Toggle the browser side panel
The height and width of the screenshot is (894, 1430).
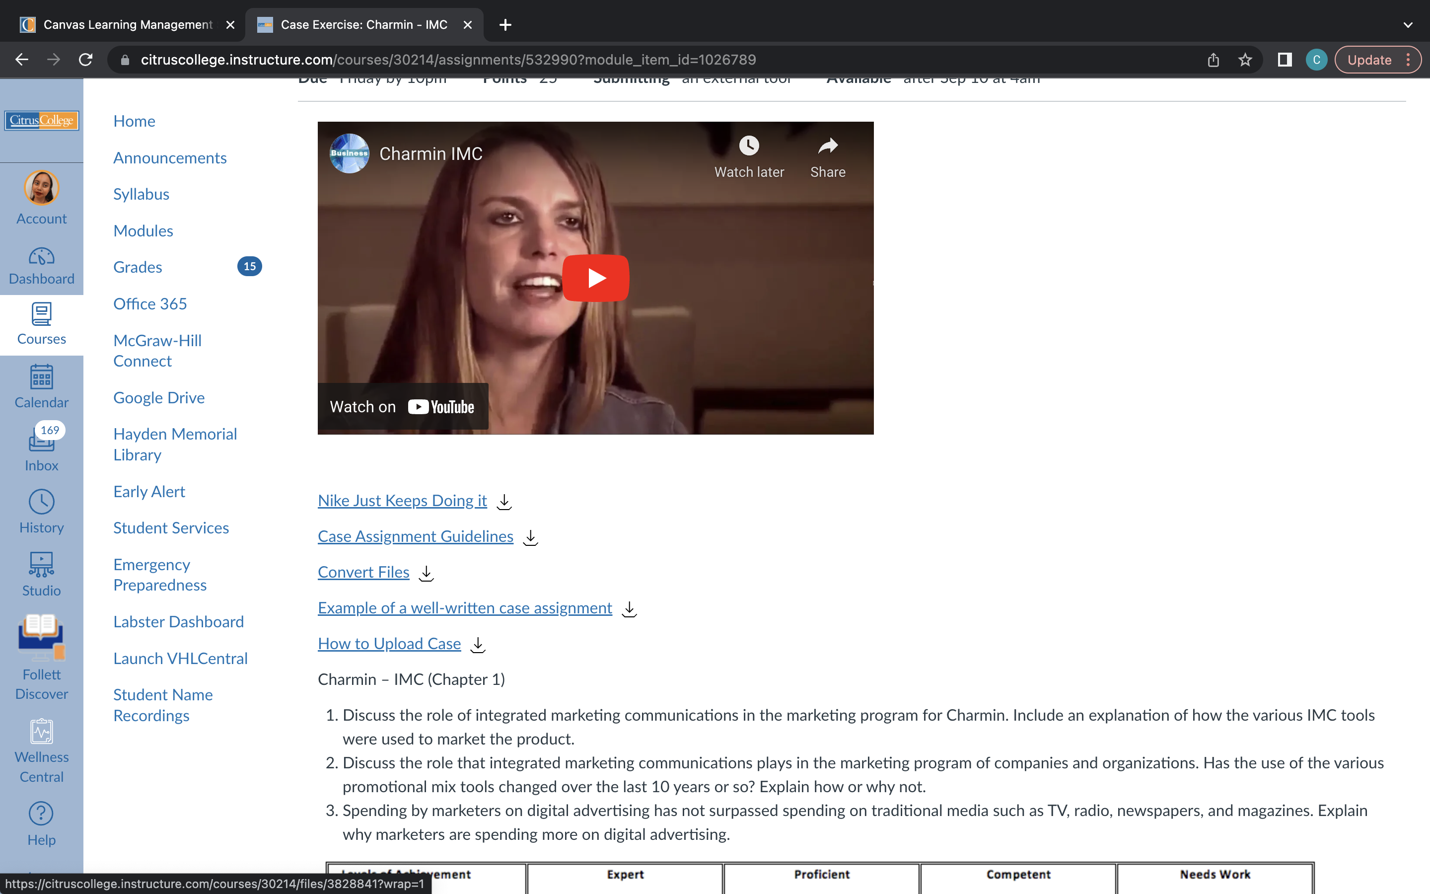1284,59
